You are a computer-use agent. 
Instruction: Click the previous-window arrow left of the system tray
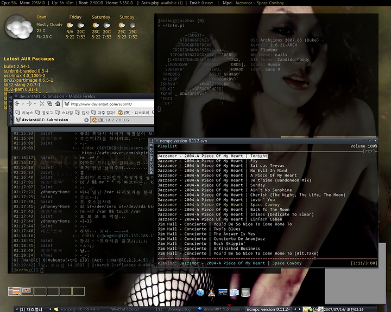294,309
